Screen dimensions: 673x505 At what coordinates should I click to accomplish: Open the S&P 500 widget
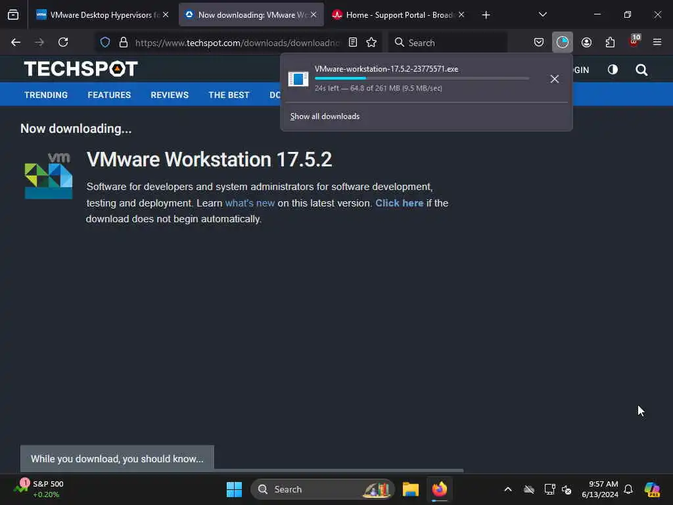click(x=39, y=489)
